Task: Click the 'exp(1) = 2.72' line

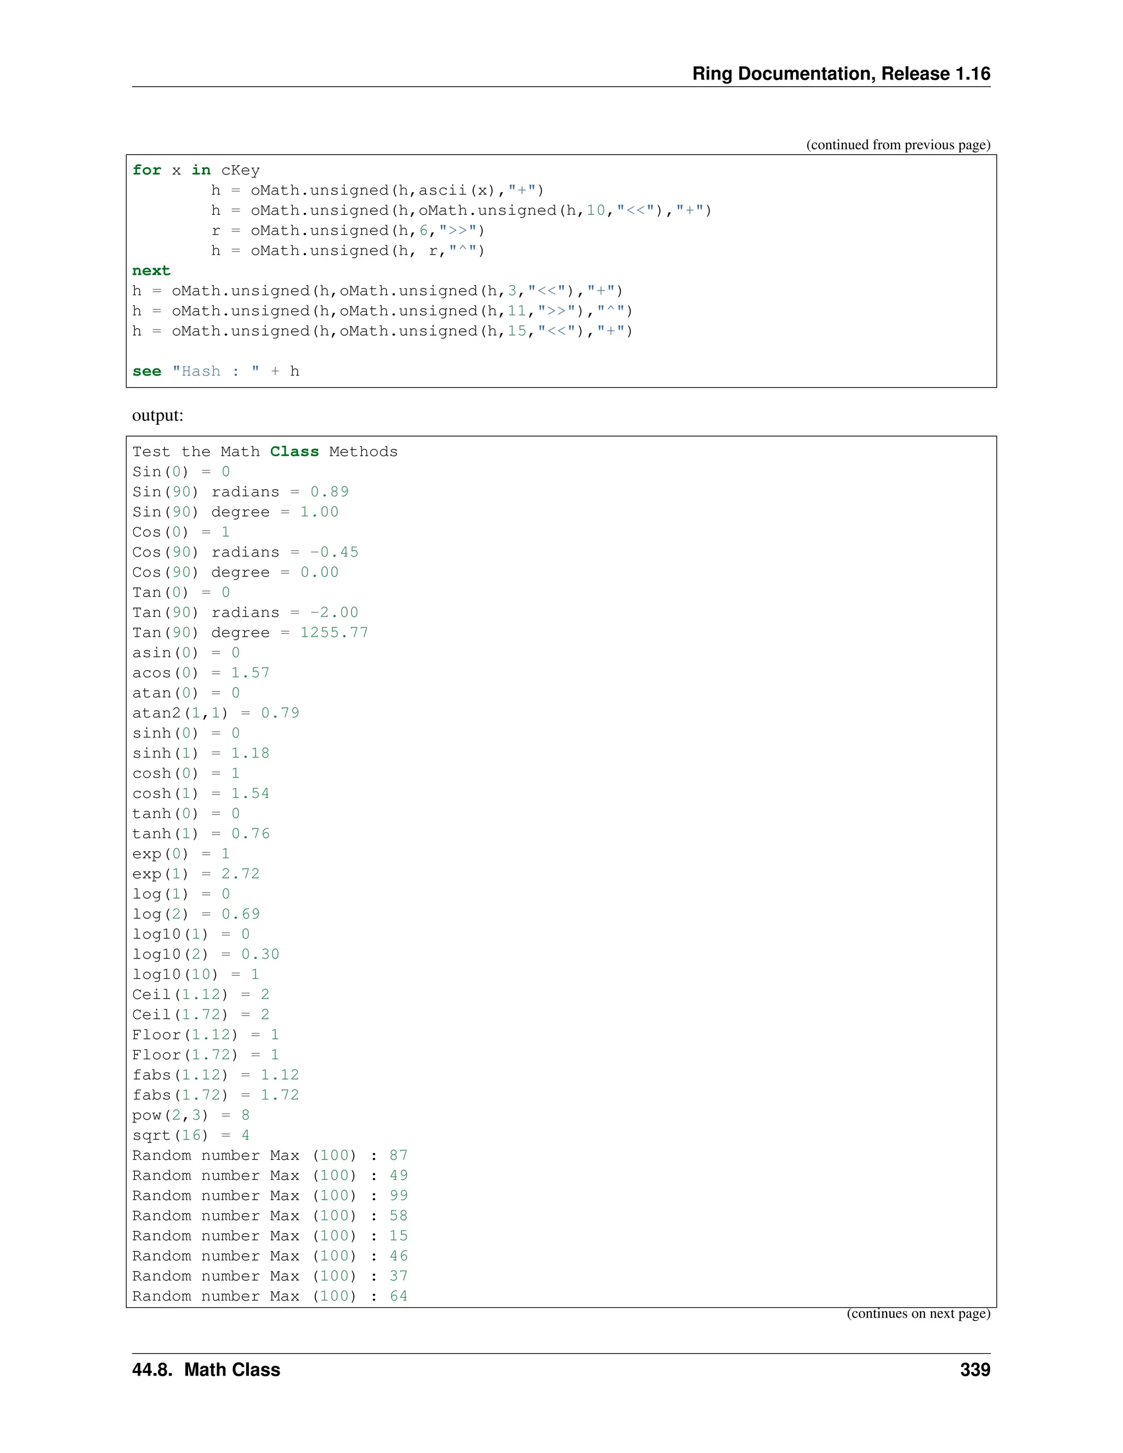Action: pyautogui.click(x=196, y=874)
